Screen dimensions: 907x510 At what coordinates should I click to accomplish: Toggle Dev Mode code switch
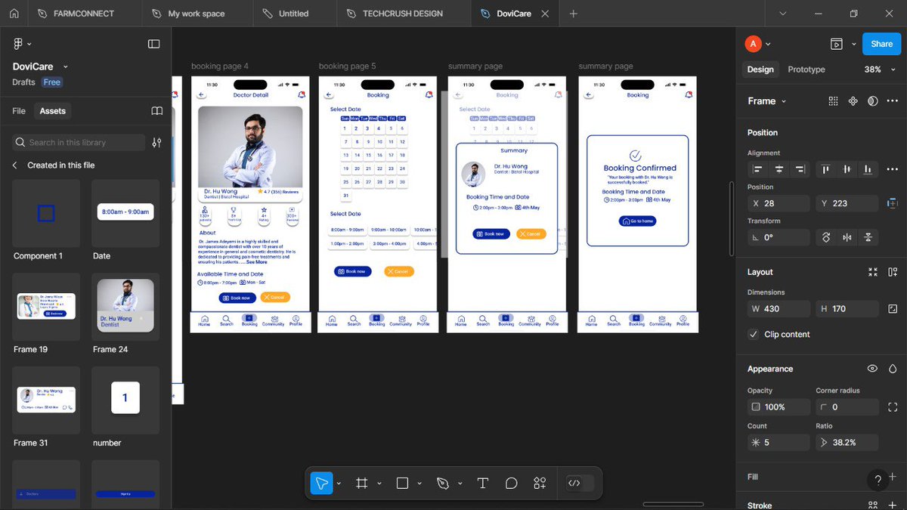coord(580,484)
